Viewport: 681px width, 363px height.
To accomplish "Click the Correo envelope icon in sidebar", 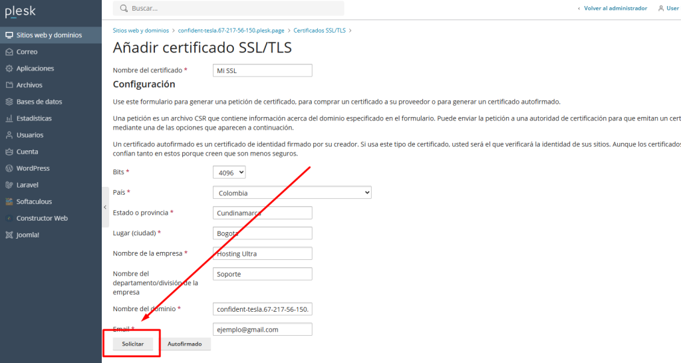I will (9, 52).
